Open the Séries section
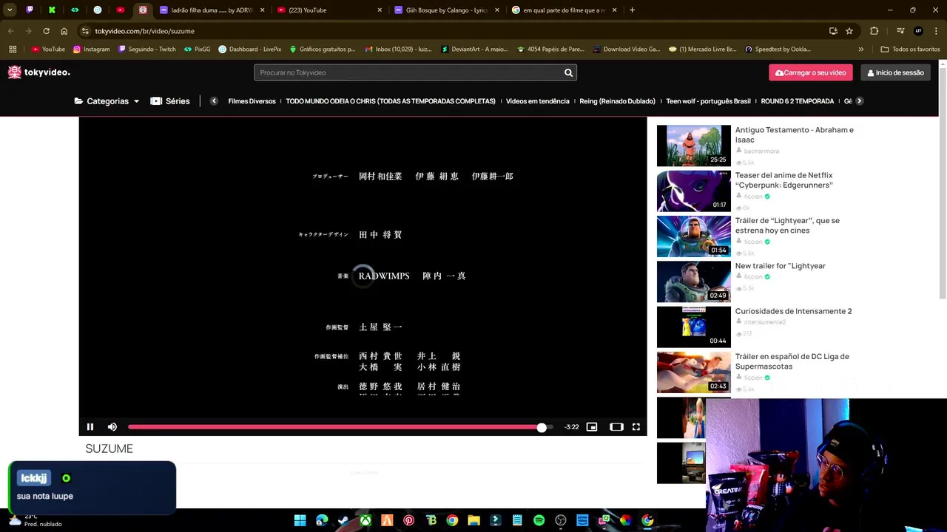This screenshot has width=947, height=532. [x=170, y=101]
